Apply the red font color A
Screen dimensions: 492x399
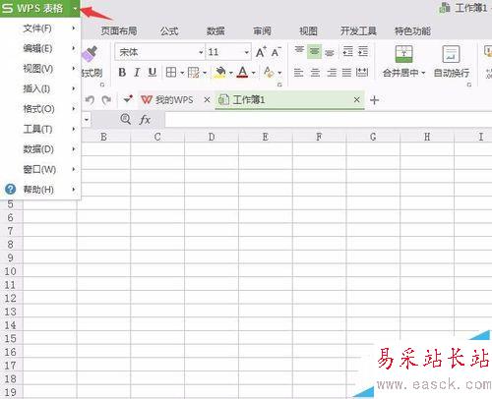click(x=242, y=73)
